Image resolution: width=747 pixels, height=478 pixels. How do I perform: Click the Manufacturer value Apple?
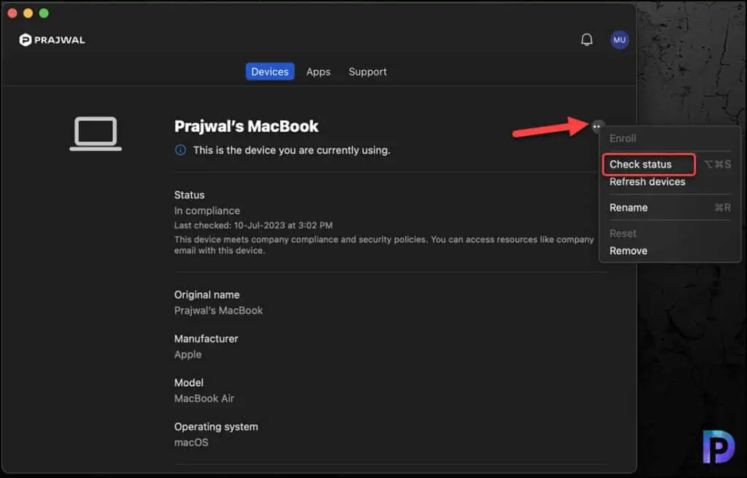click(x=187, y=355)
